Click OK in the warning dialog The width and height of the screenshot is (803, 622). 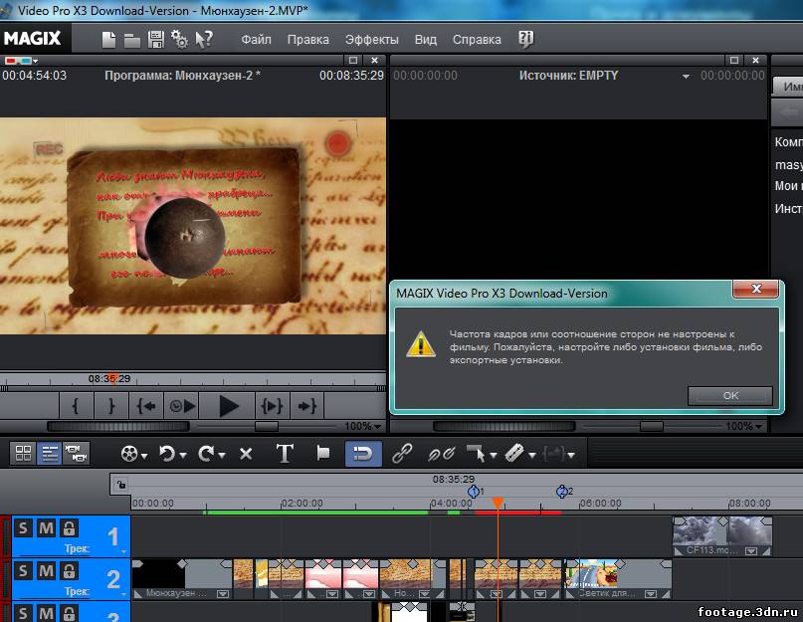click(729, 395)
